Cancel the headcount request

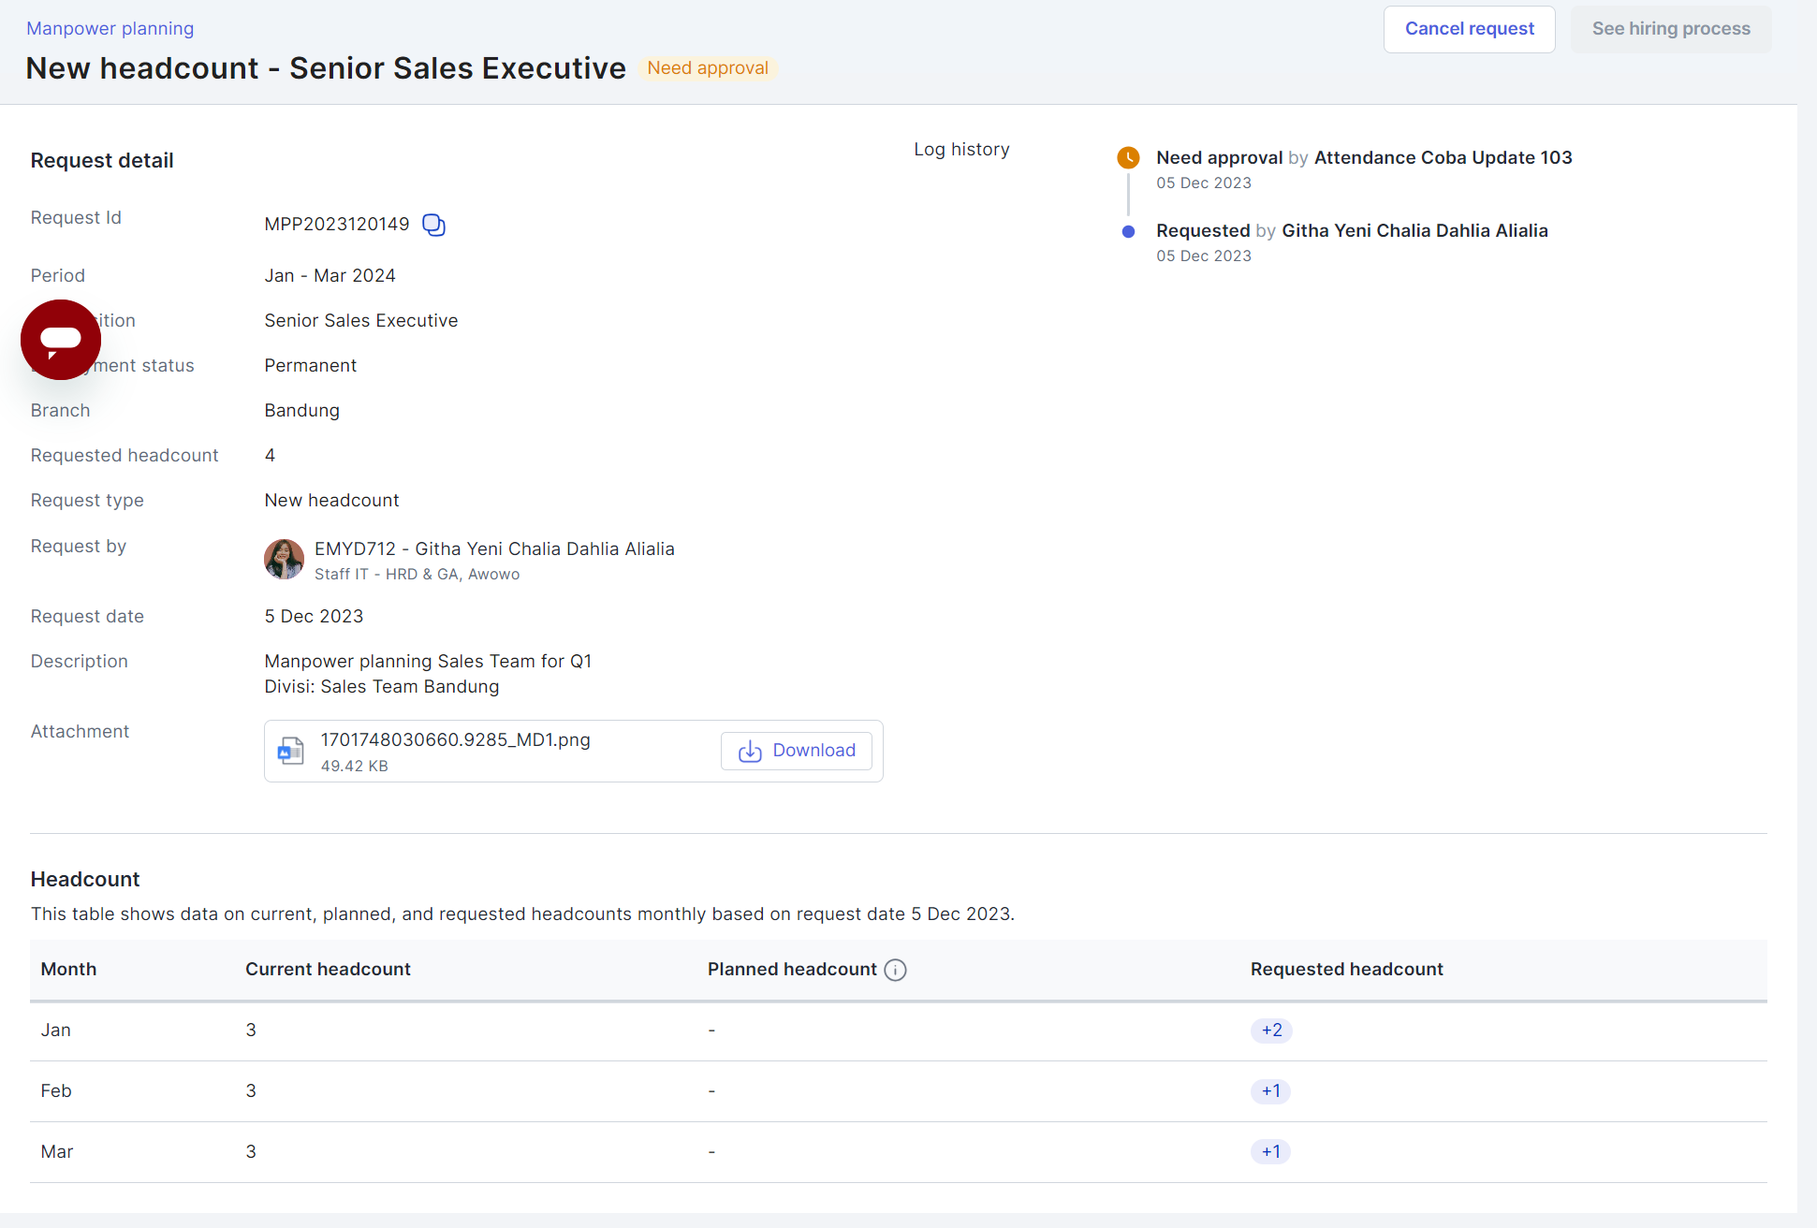click(x=1469, y=29)
